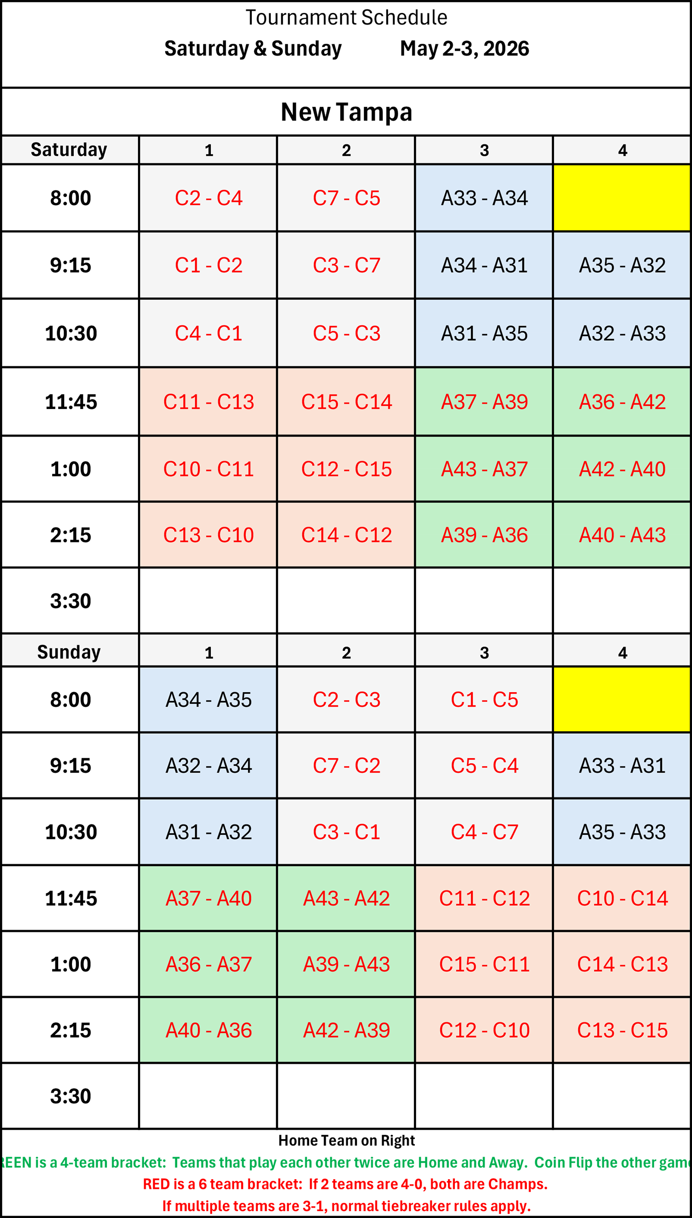Select the C15 - C14 game cell

(x=346, y=402)
